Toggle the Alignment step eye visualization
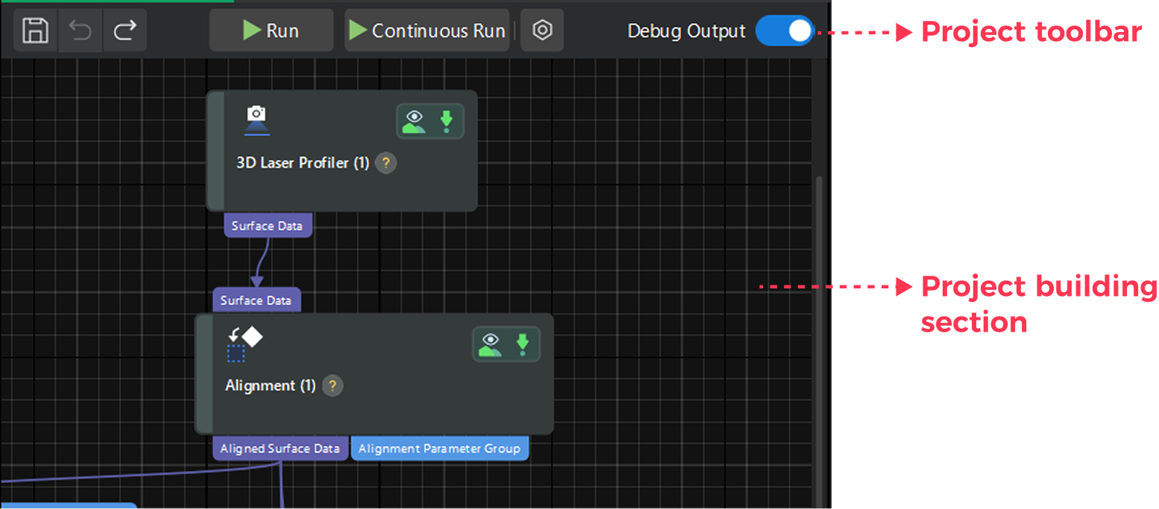This screenshot has height=509, width=1159. tap(490, 344)
